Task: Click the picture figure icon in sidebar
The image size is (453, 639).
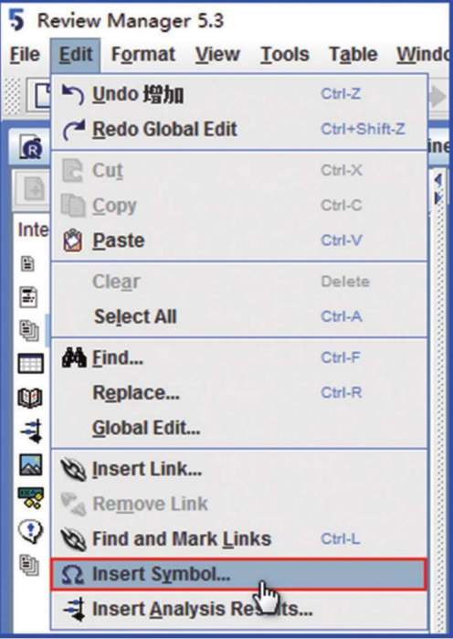Action: point(30,465)
